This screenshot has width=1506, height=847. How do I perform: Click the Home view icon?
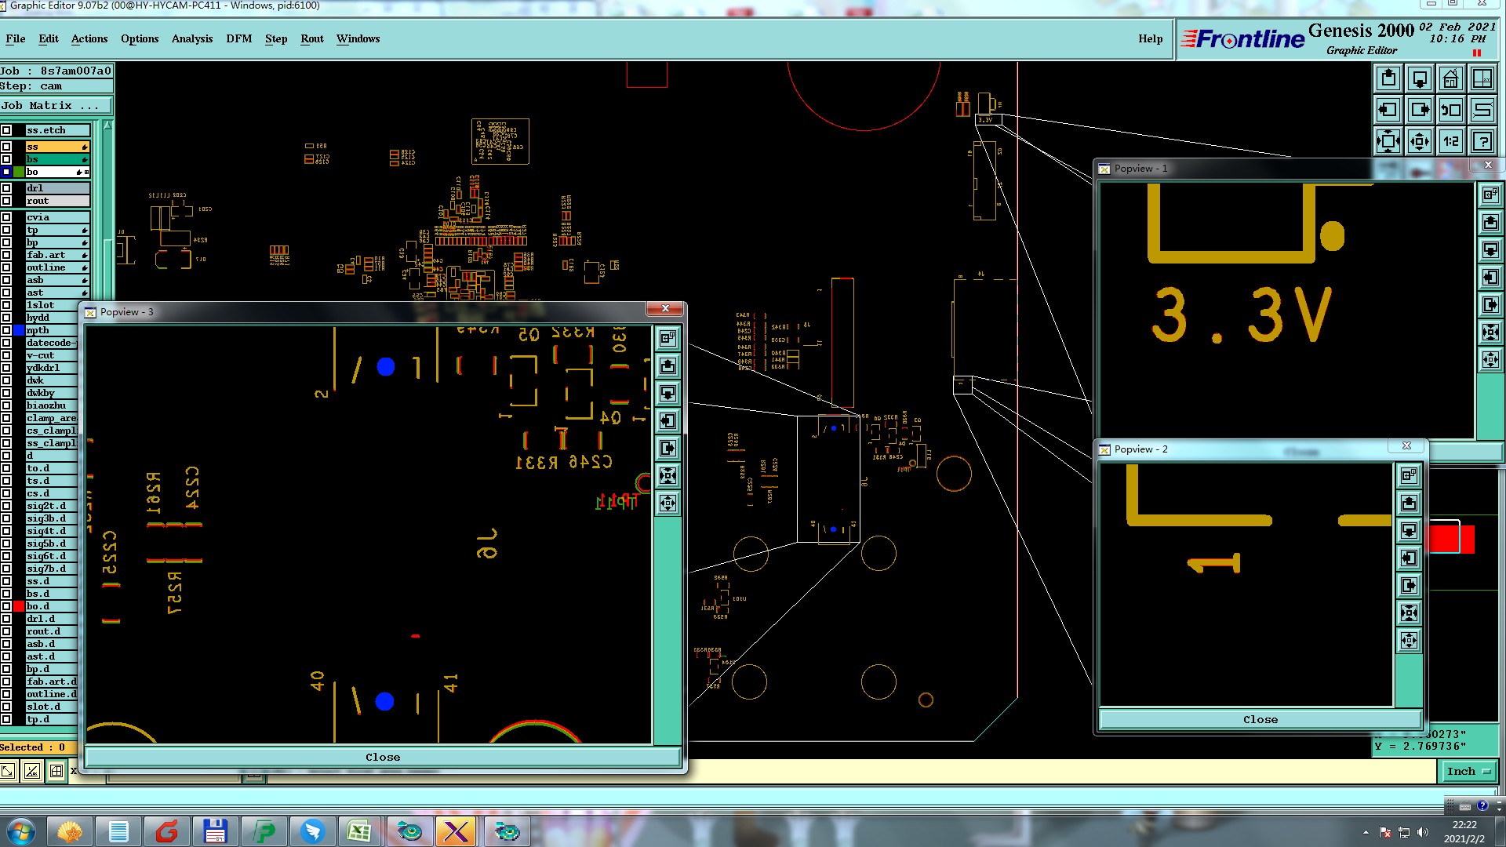click(1450, 78)
